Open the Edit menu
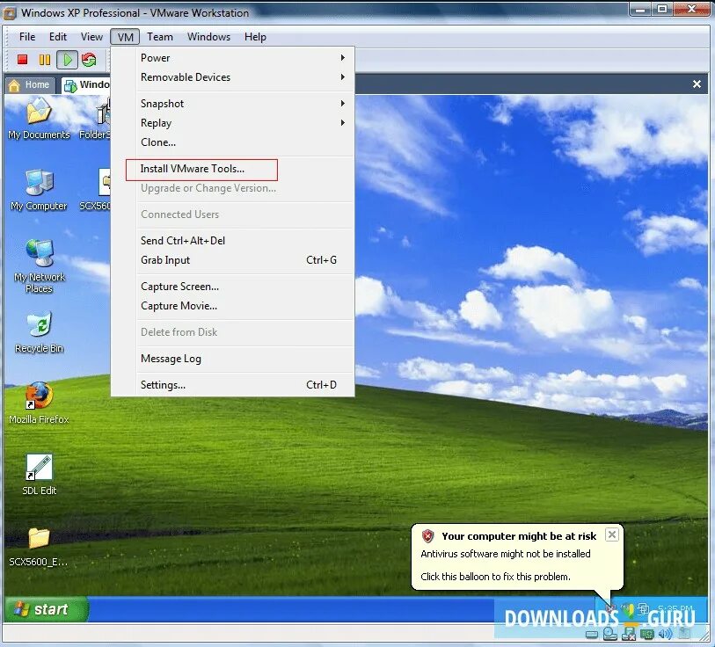 tap(58, 36)
